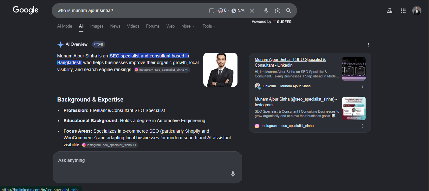Open Search Labs flask icon
The width and height of the screenshot is (429, 191).
coord(390,10)
